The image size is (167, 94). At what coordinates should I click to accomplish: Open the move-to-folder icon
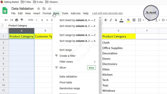pos(44,9)
